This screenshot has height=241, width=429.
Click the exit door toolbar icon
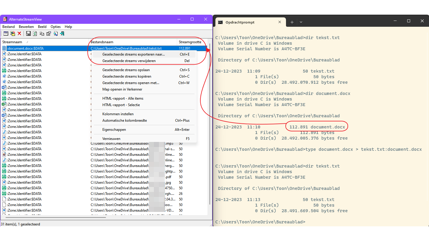pos(62,34)
